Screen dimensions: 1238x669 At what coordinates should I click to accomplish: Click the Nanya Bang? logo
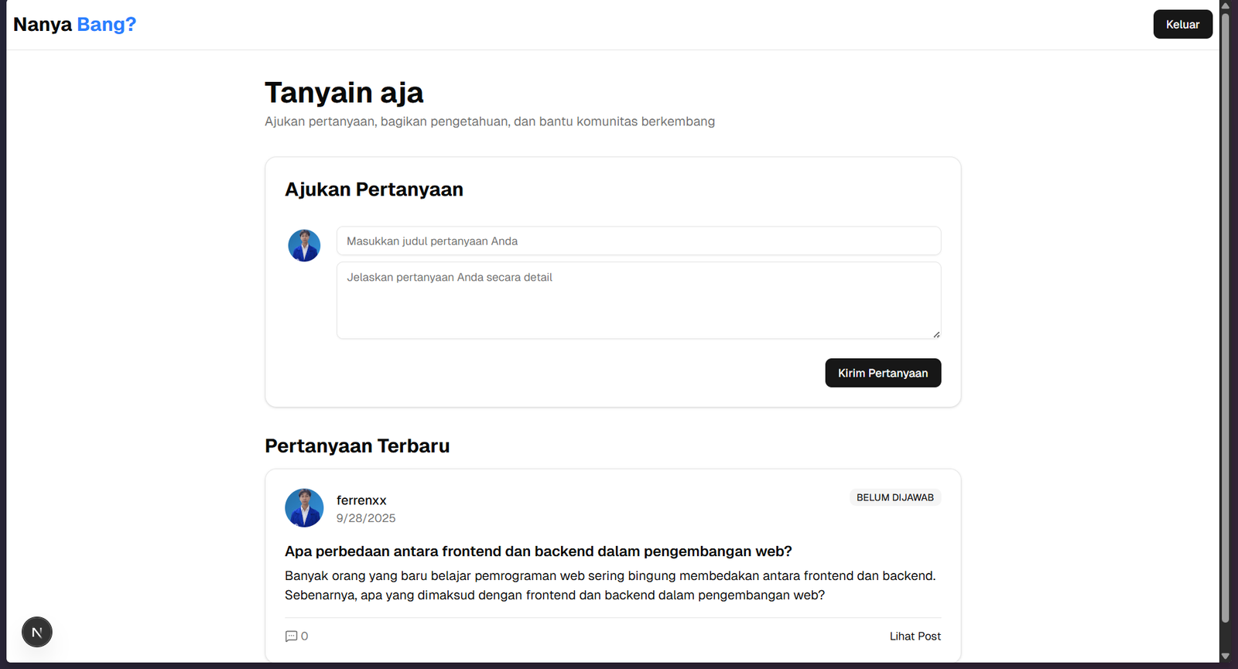coord(74,25)
